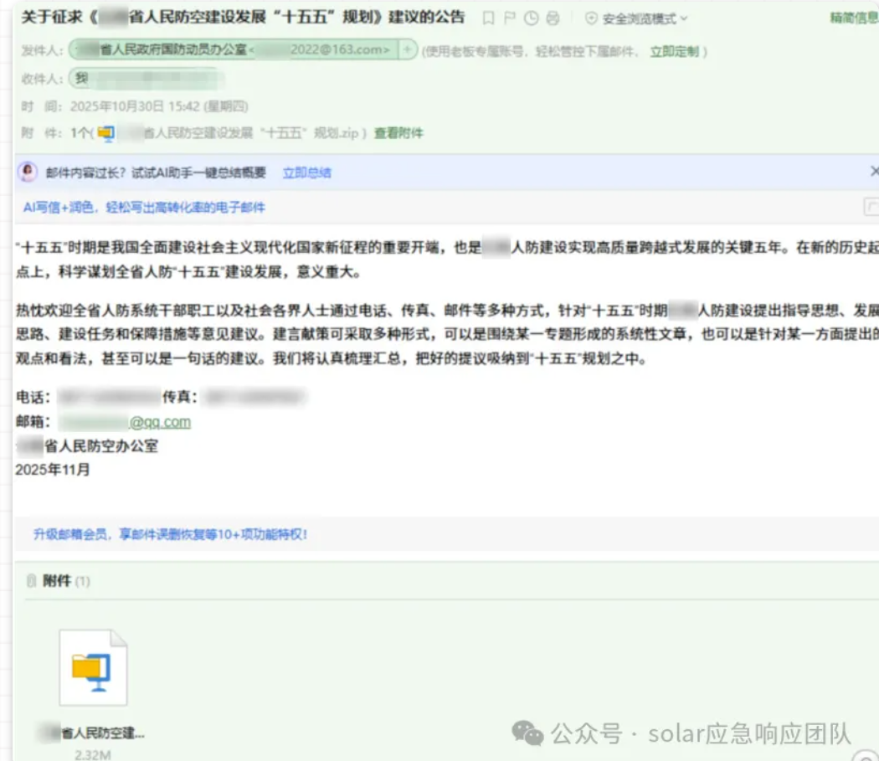This screenshot has height=761, width=879.
Task: Print the email using the printer icon
Action: [x=553, y=18]
